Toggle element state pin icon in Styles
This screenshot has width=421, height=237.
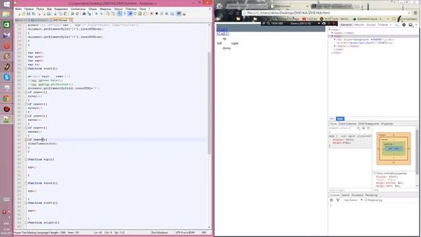tap(364, 128)
